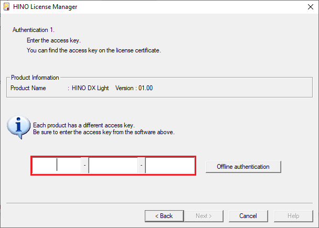Image resolution: width=319 pixels, height=228 pixels.
Task: Click the disabled Help button
Action: point(293,216)
